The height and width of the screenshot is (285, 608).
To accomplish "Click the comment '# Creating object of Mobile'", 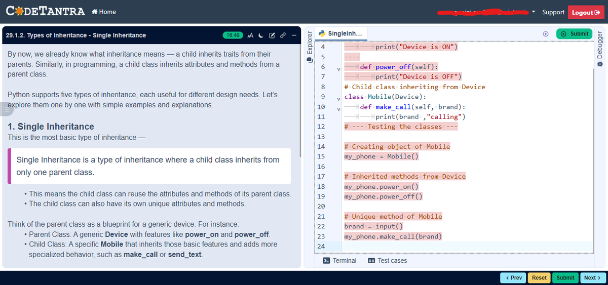I will 397,146.
